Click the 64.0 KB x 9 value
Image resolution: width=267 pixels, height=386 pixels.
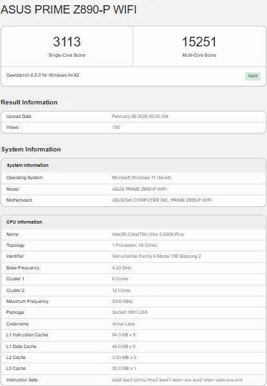click(x=124, y=335)
